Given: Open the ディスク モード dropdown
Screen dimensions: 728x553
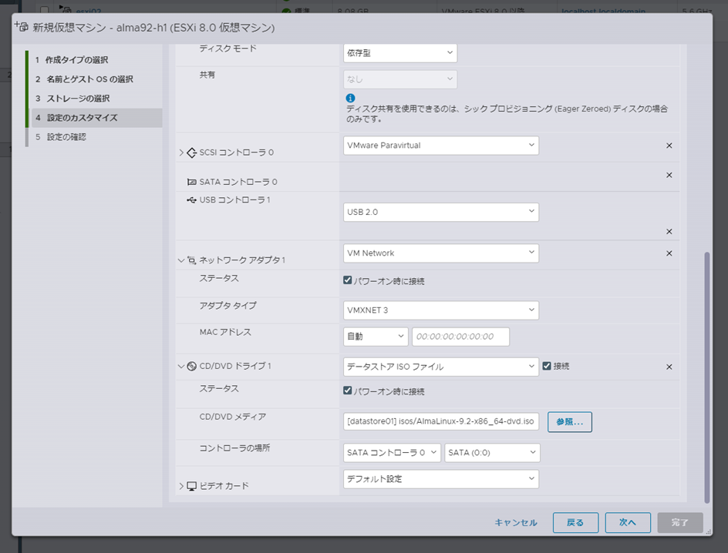Looking at the screenshot, I should click(x=400, y=53).
